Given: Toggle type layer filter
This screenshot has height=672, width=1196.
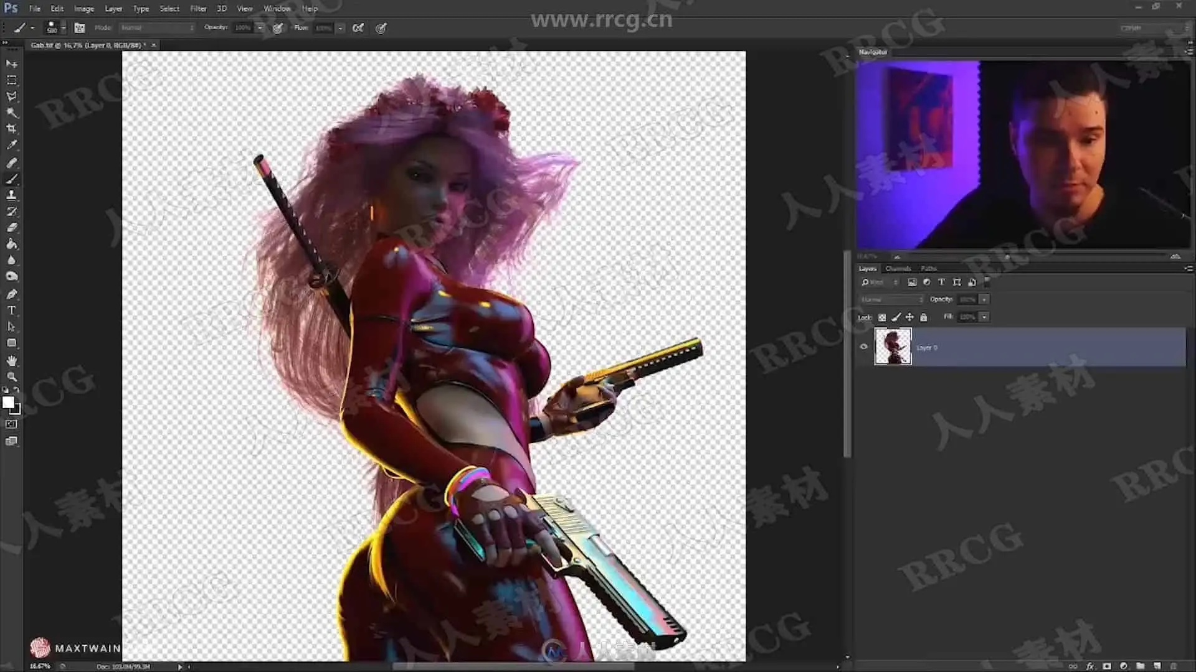Looking at the screenshot, I should 941,282.
